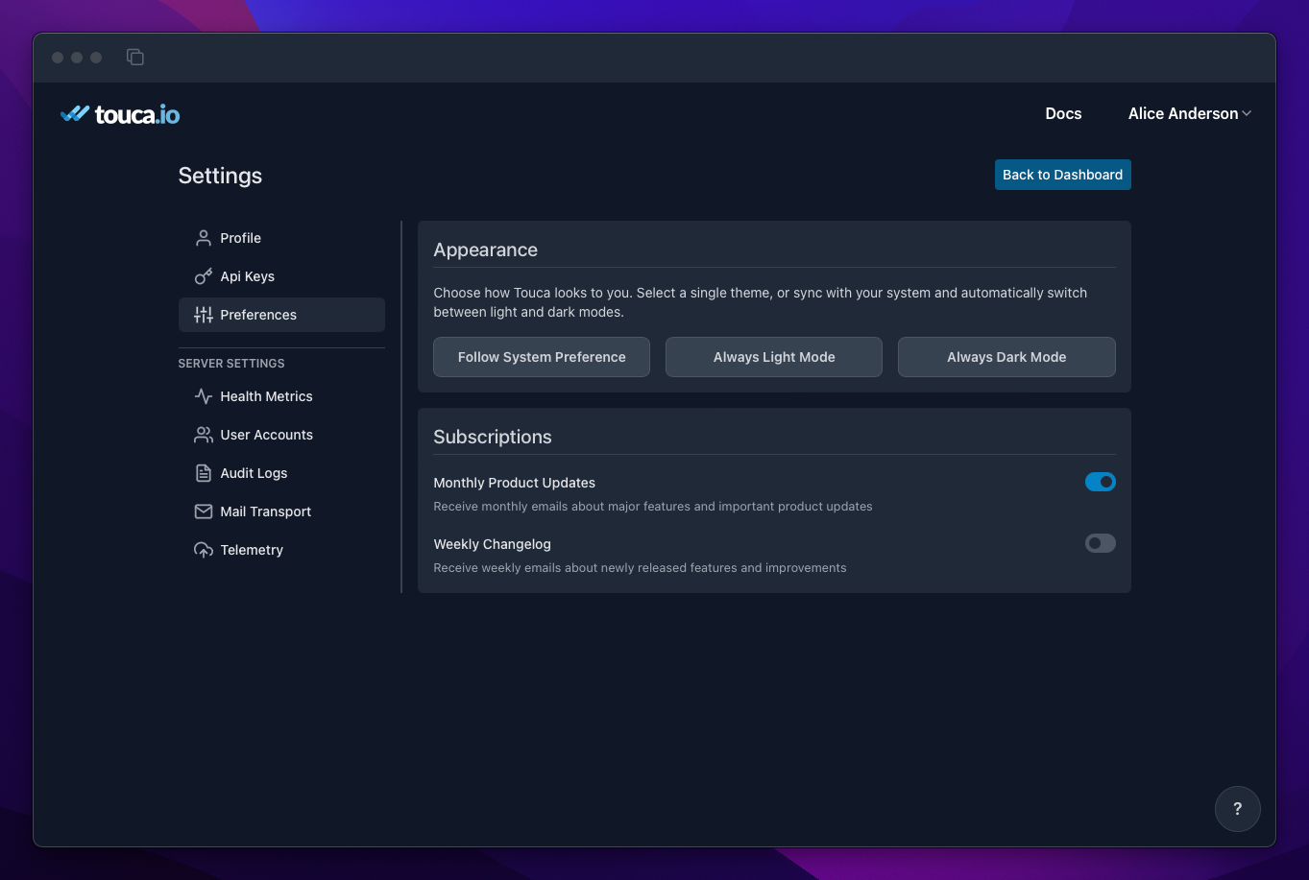Choose Follow System Preference theme
Screen dimensions: 1309x880
pyautogui.click(x=542, y=357)
